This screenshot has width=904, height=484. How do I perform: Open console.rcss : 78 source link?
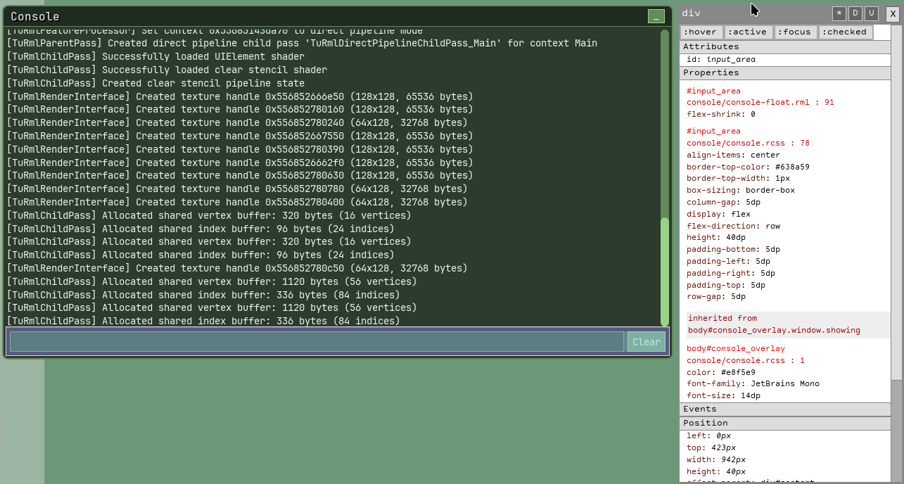pyautogui.click(x=748, y=143)
